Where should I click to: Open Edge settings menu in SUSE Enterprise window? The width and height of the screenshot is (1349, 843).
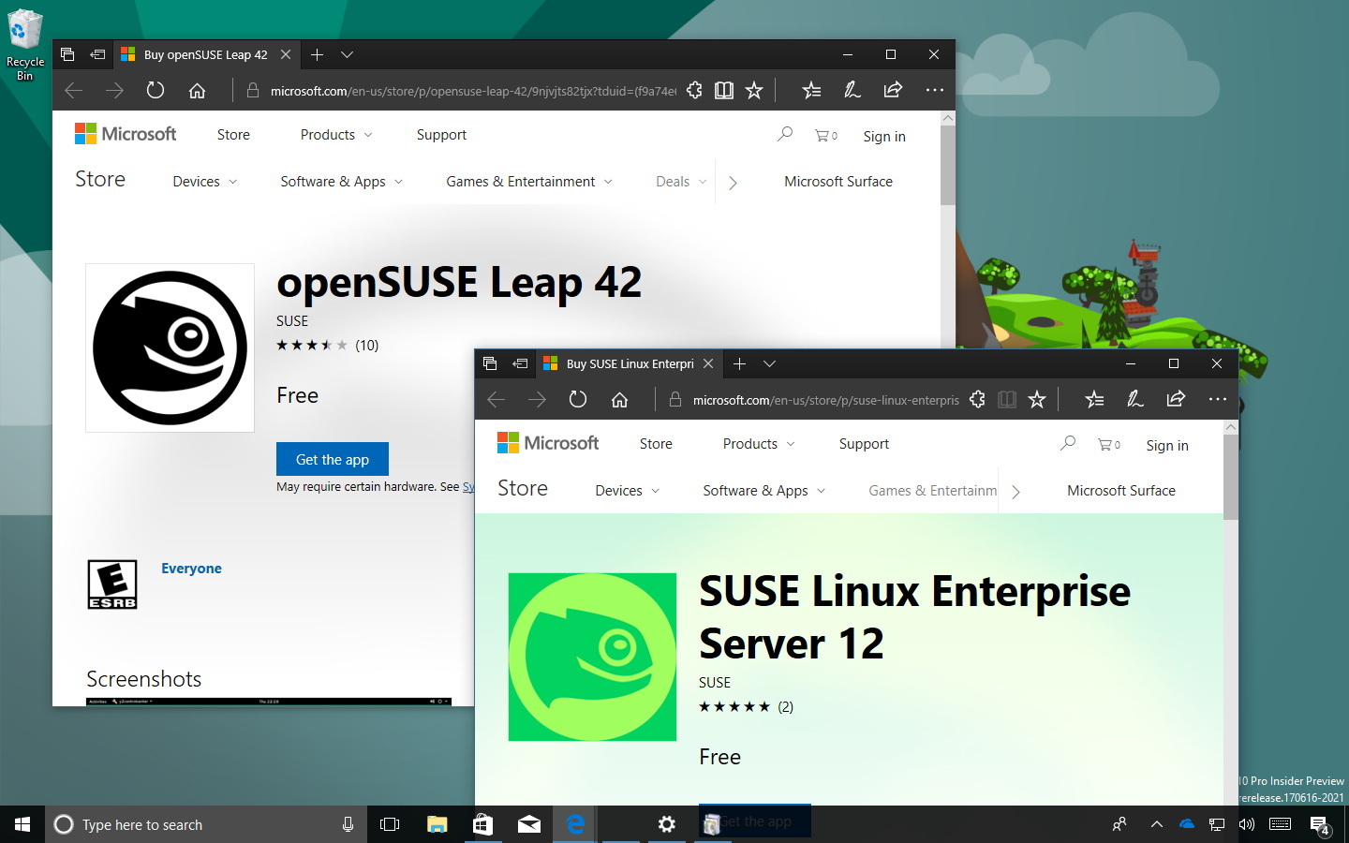[1217, 399]
